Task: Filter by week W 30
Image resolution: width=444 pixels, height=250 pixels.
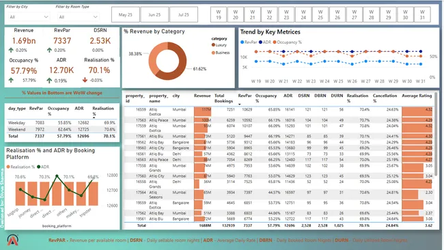Action: [x=406, y=15]
